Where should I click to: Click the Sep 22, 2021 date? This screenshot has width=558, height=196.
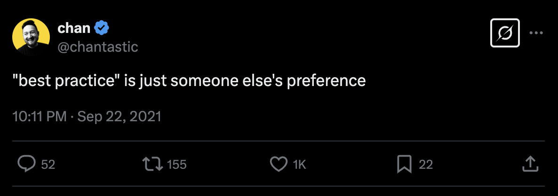click(x=119, y=116)
